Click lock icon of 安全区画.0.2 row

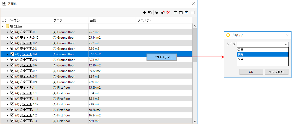[x=12, y=43]
